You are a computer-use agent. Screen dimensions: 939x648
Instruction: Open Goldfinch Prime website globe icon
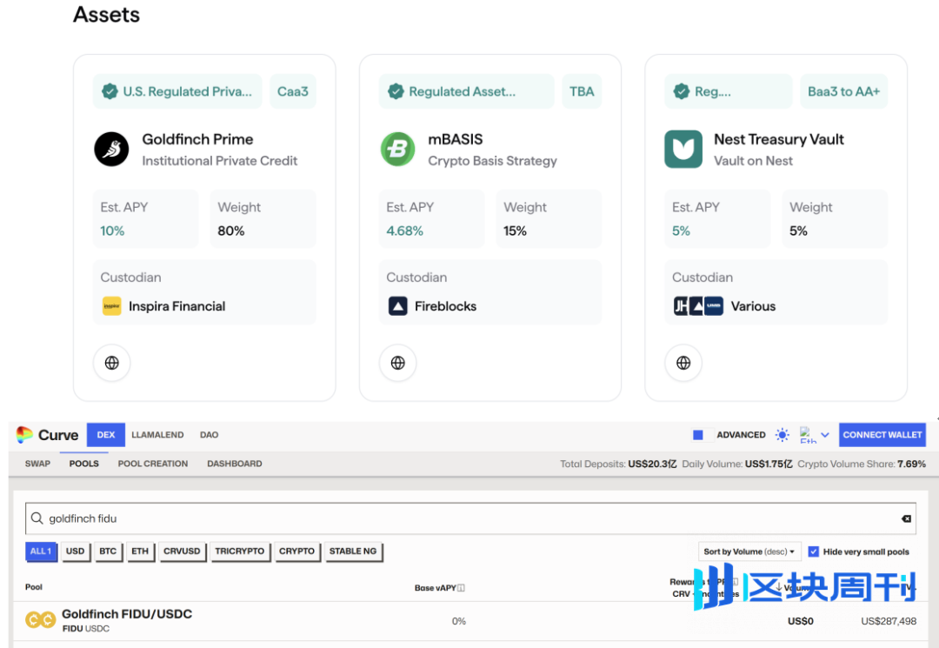(x=111, y=363)
